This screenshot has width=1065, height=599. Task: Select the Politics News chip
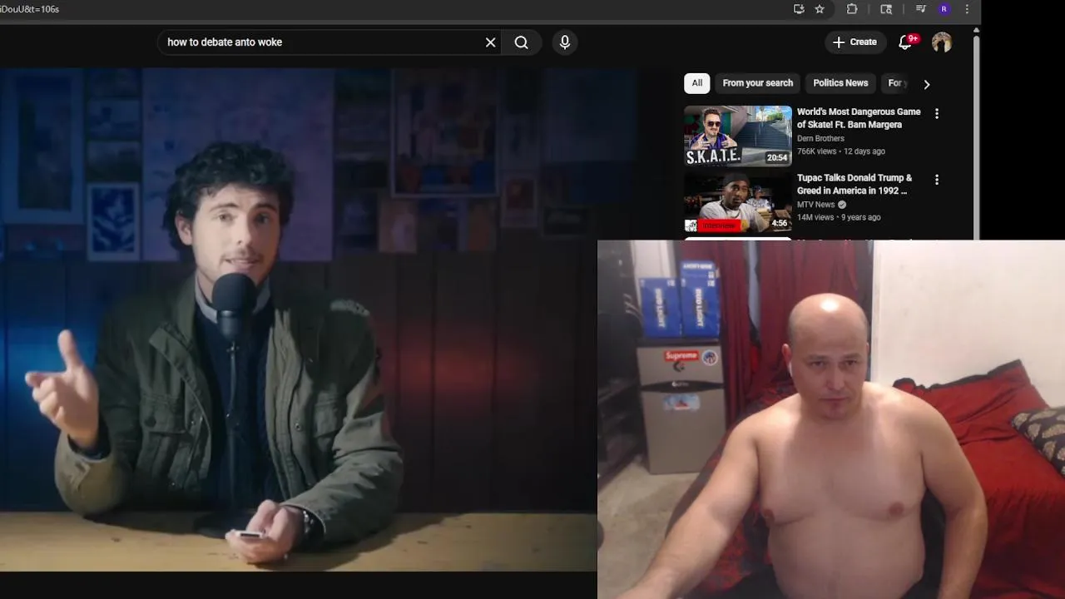pos(840,83)
